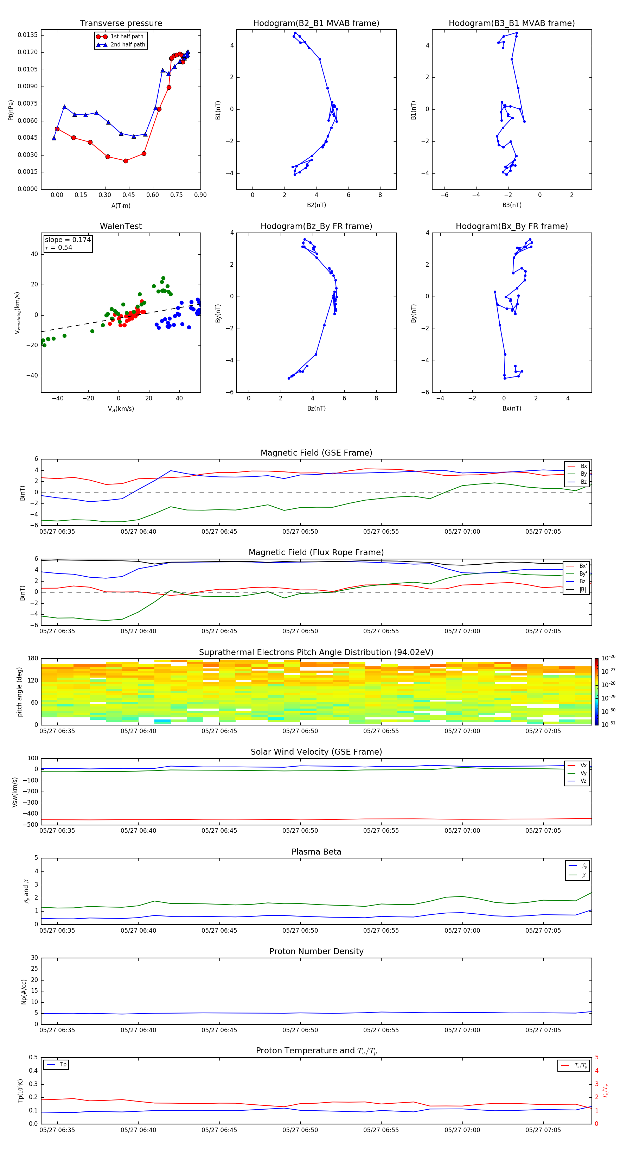Click the 'Bz(nT)' axis label
Viewport: 633px width, 1161px height.
pyautogui.click(x=316, y=408)
